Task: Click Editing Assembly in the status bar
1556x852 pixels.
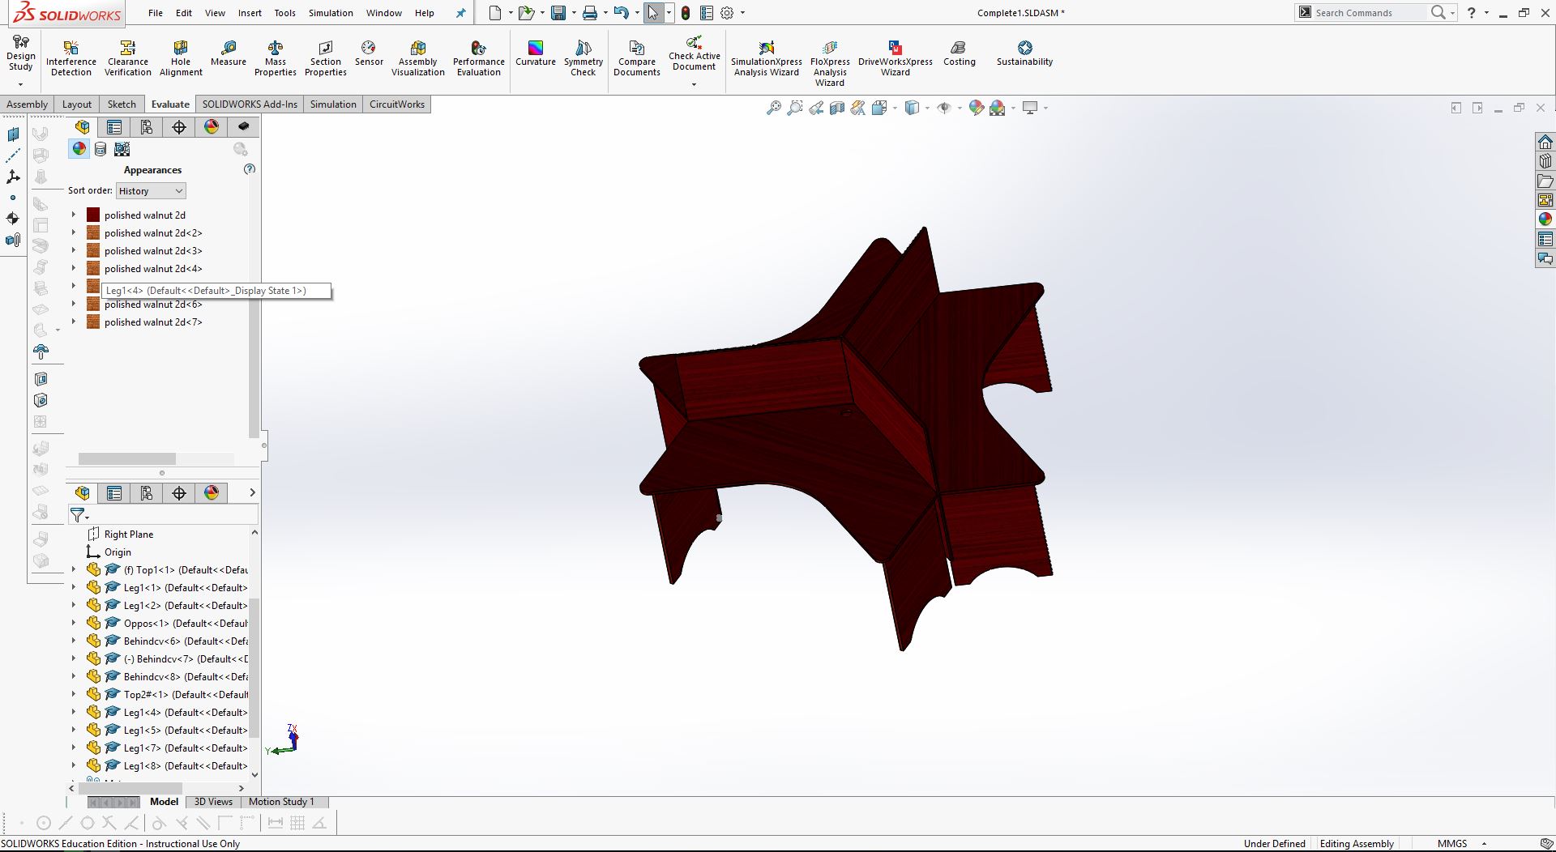Action: pos(1357,843)
